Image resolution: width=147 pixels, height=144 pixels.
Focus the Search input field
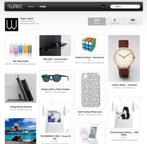(x=125, y=6)
